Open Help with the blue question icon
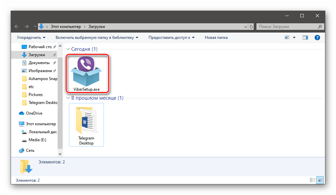The image size is (336, 195). pyautogui.click(x=317, y=38)
